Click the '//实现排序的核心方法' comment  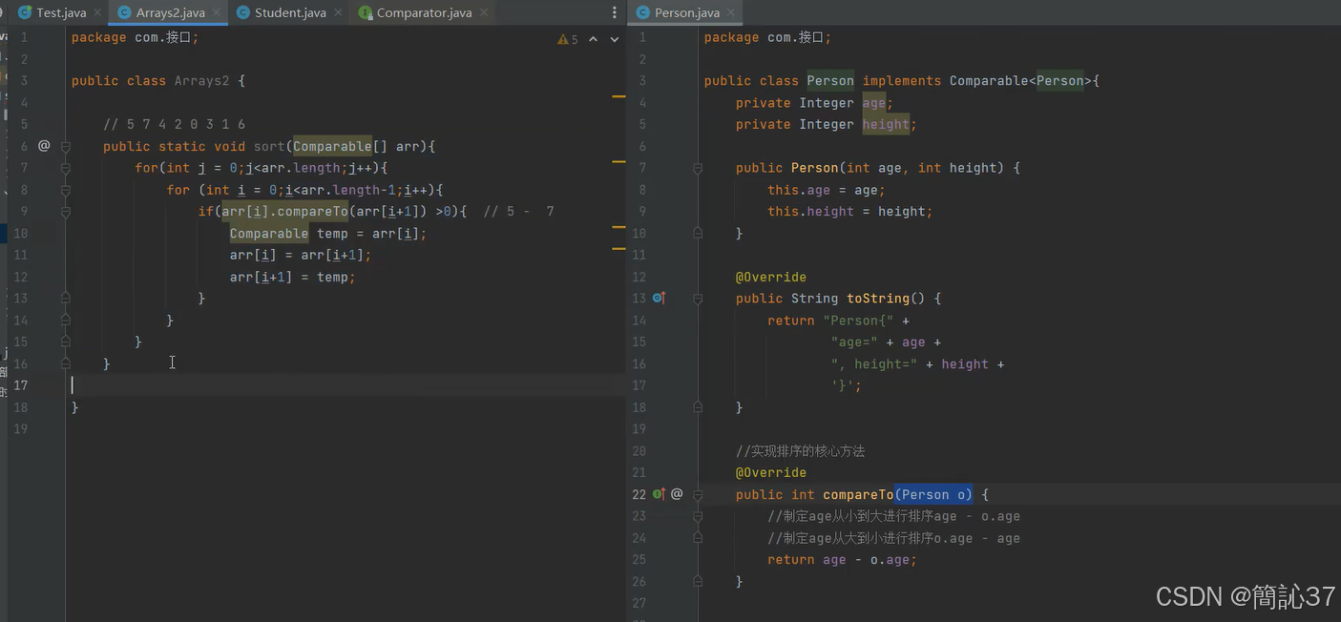(801, 451)
